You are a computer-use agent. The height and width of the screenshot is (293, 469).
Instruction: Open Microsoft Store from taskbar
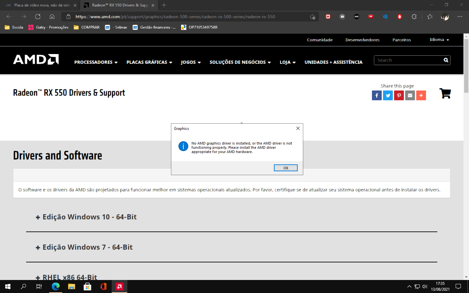[x=87, y=286]
